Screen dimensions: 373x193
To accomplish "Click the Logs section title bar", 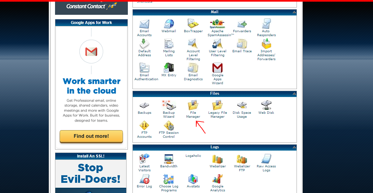I will click(x=215, y=147).
